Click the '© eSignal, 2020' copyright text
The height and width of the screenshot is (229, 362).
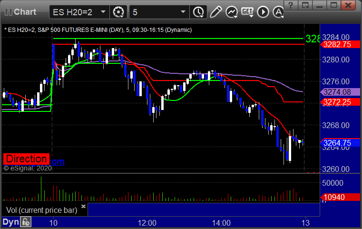(28, 168)
